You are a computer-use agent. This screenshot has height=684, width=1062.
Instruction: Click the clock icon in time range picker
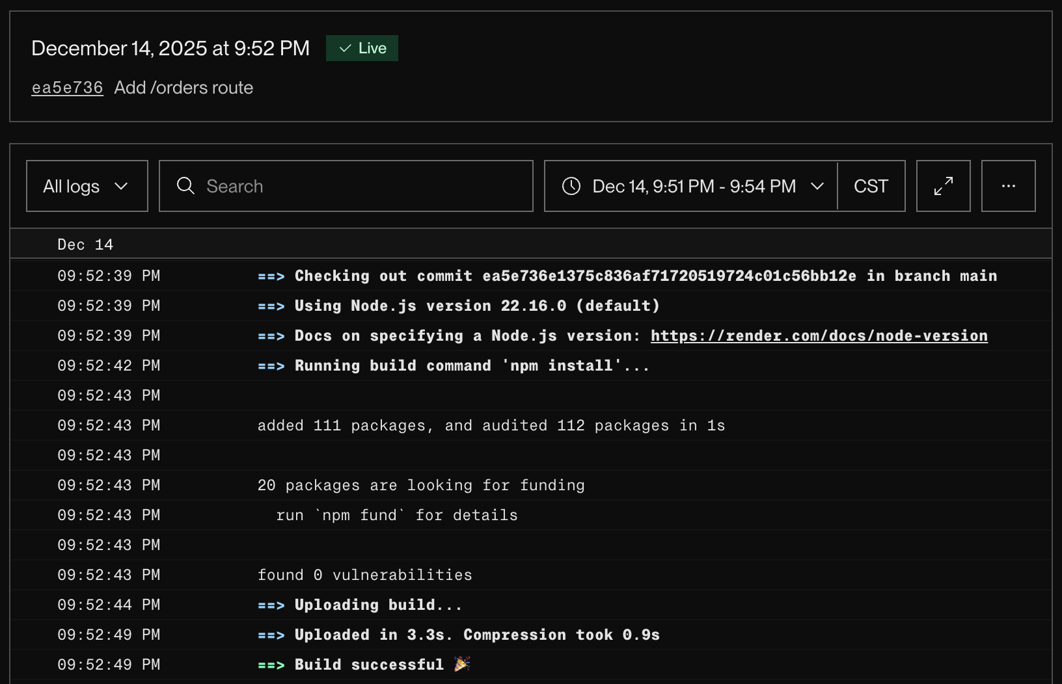point(571,186)
